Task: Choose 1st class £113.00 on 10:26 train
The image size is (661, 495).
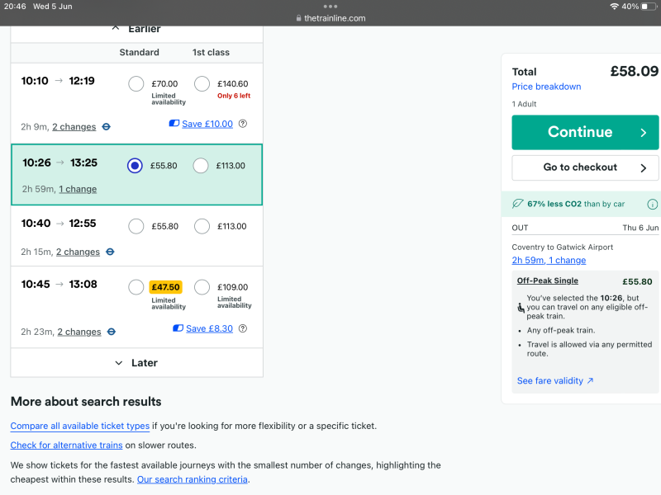Action: 201,166
